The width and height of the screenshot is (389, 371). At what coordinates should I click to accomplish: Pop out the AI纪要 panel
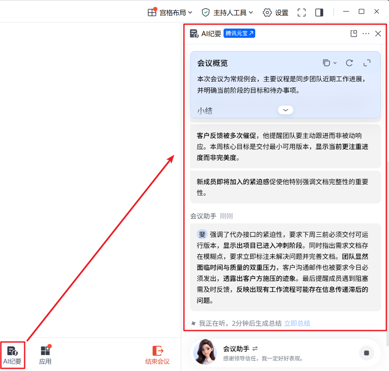point(354,33)
